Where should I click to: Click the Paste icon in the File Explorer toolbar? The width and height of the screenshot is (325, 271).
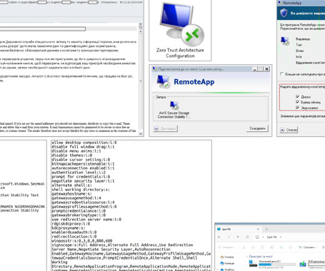click(x=262, y=247)
